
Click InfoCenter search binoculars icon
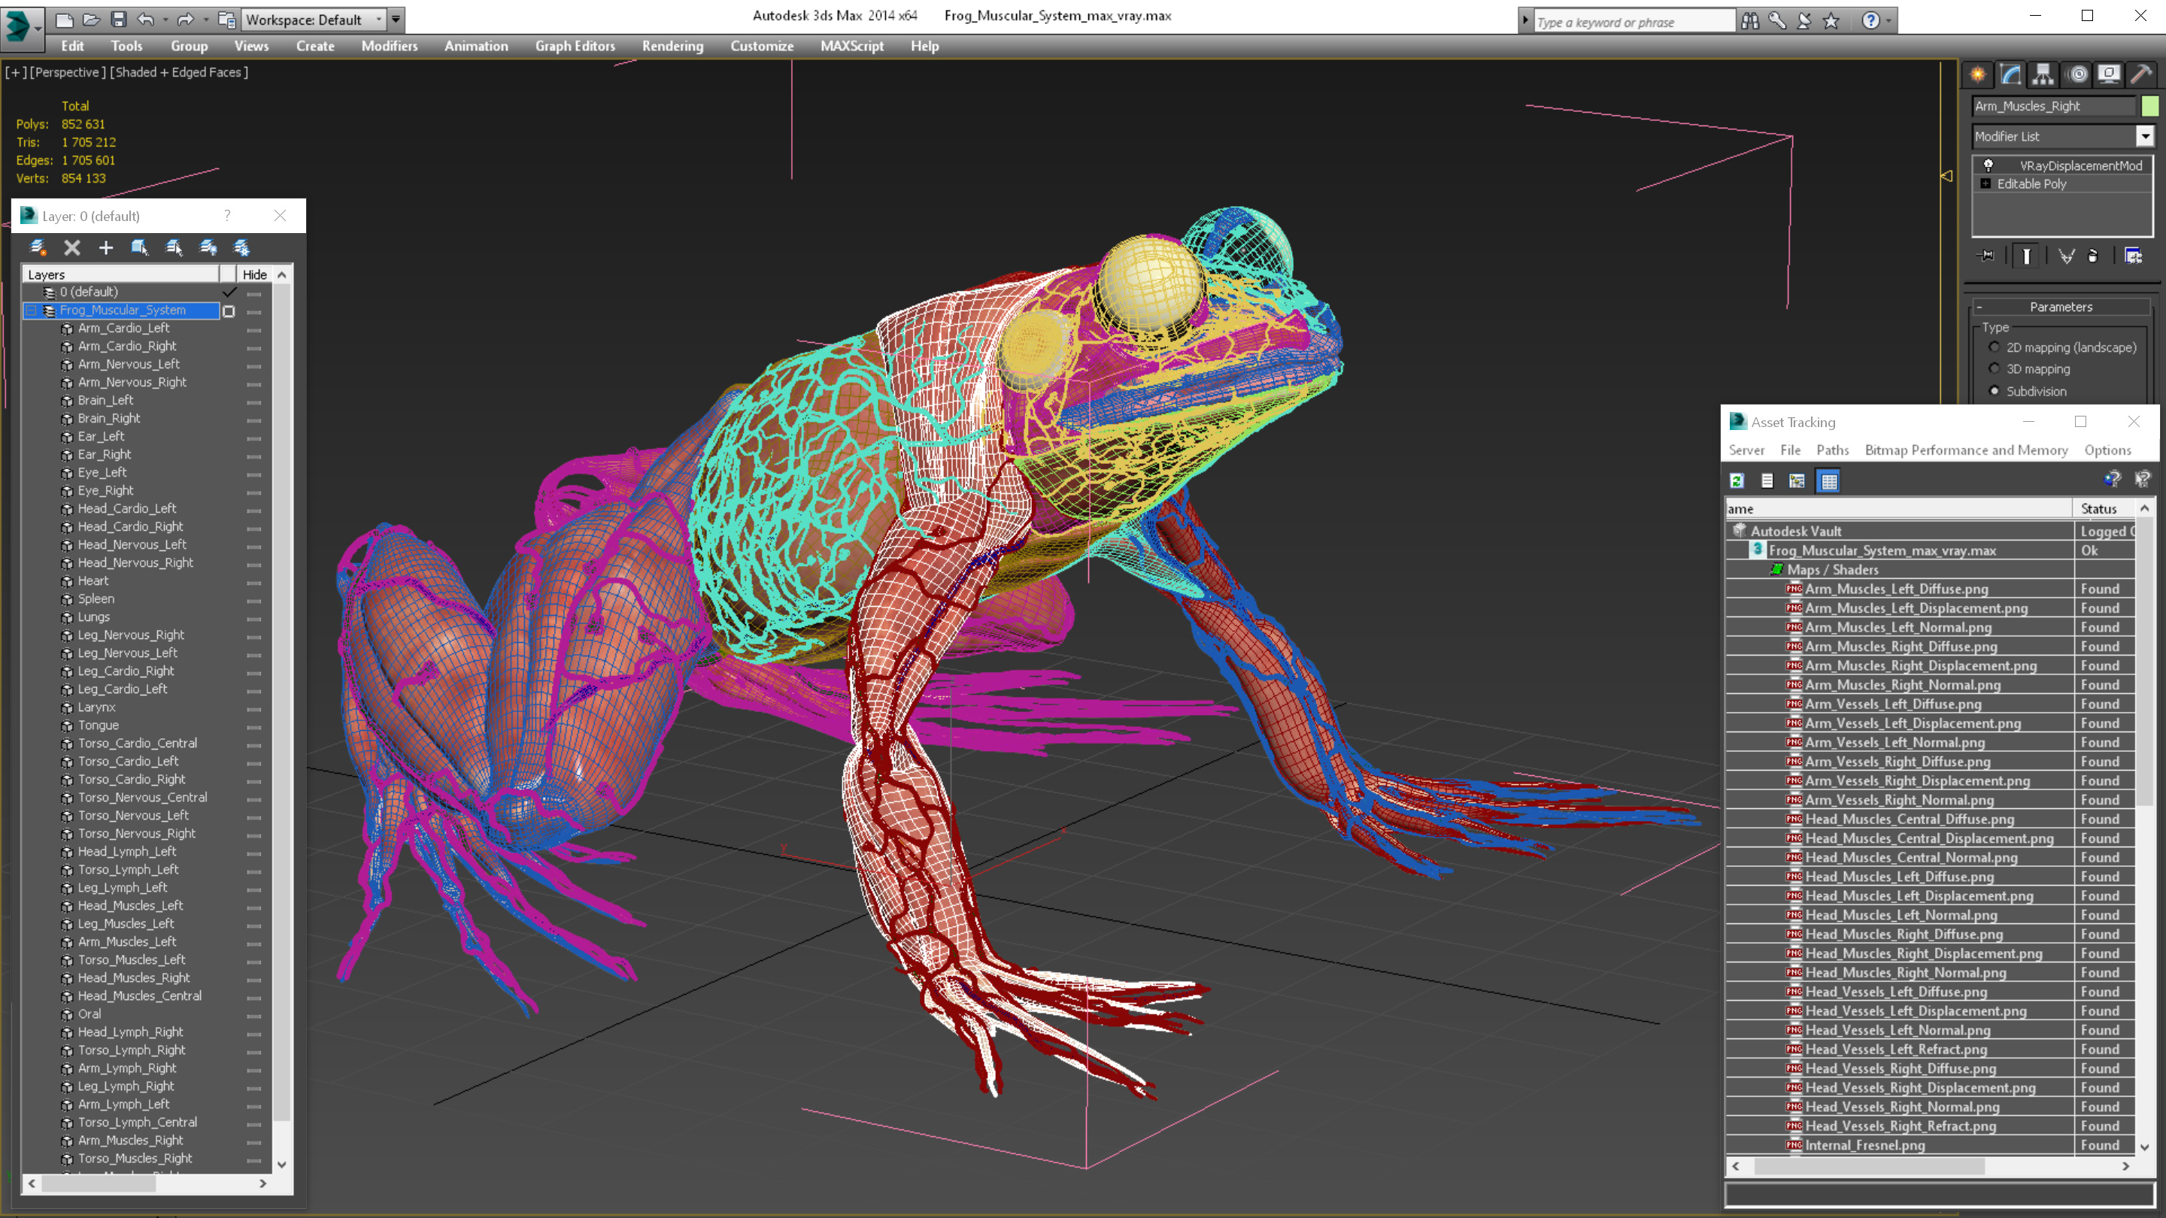click(1750, 20)
